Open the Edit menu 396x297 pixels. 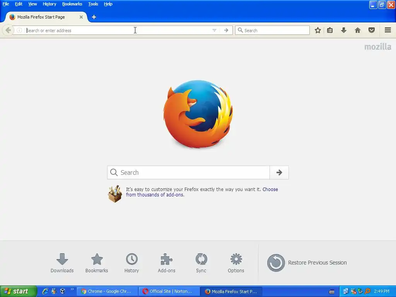[x=19, y=4]
